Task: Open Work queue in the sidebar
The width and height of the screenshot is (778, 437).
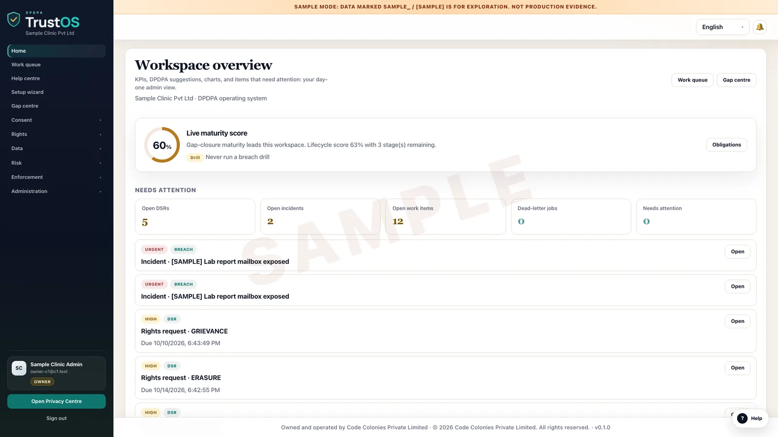Action: pos(56,65)
